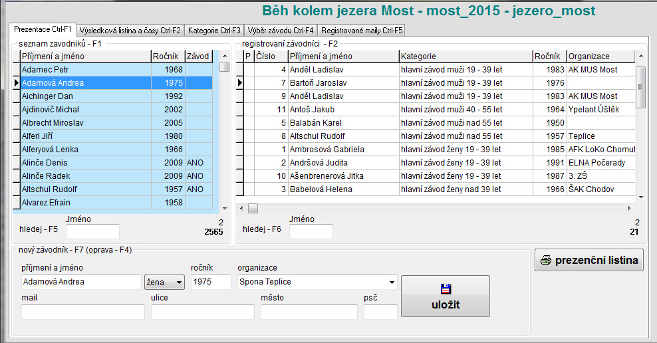The height and width of the screenshot is (343, 657).
Task: Click the Číslo column header
Action: 271,56
